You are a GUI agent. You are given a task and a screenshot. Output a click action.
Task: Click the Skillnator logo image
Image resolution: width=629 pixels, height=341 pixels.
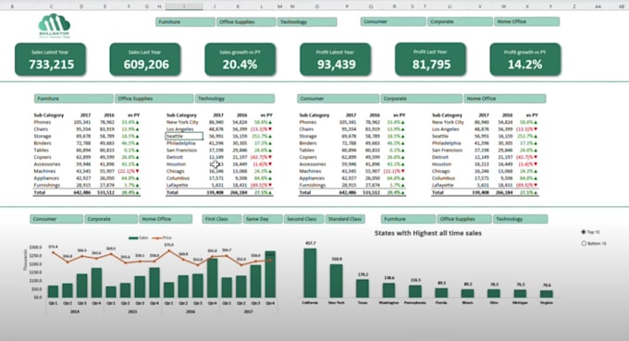[55, 26]
